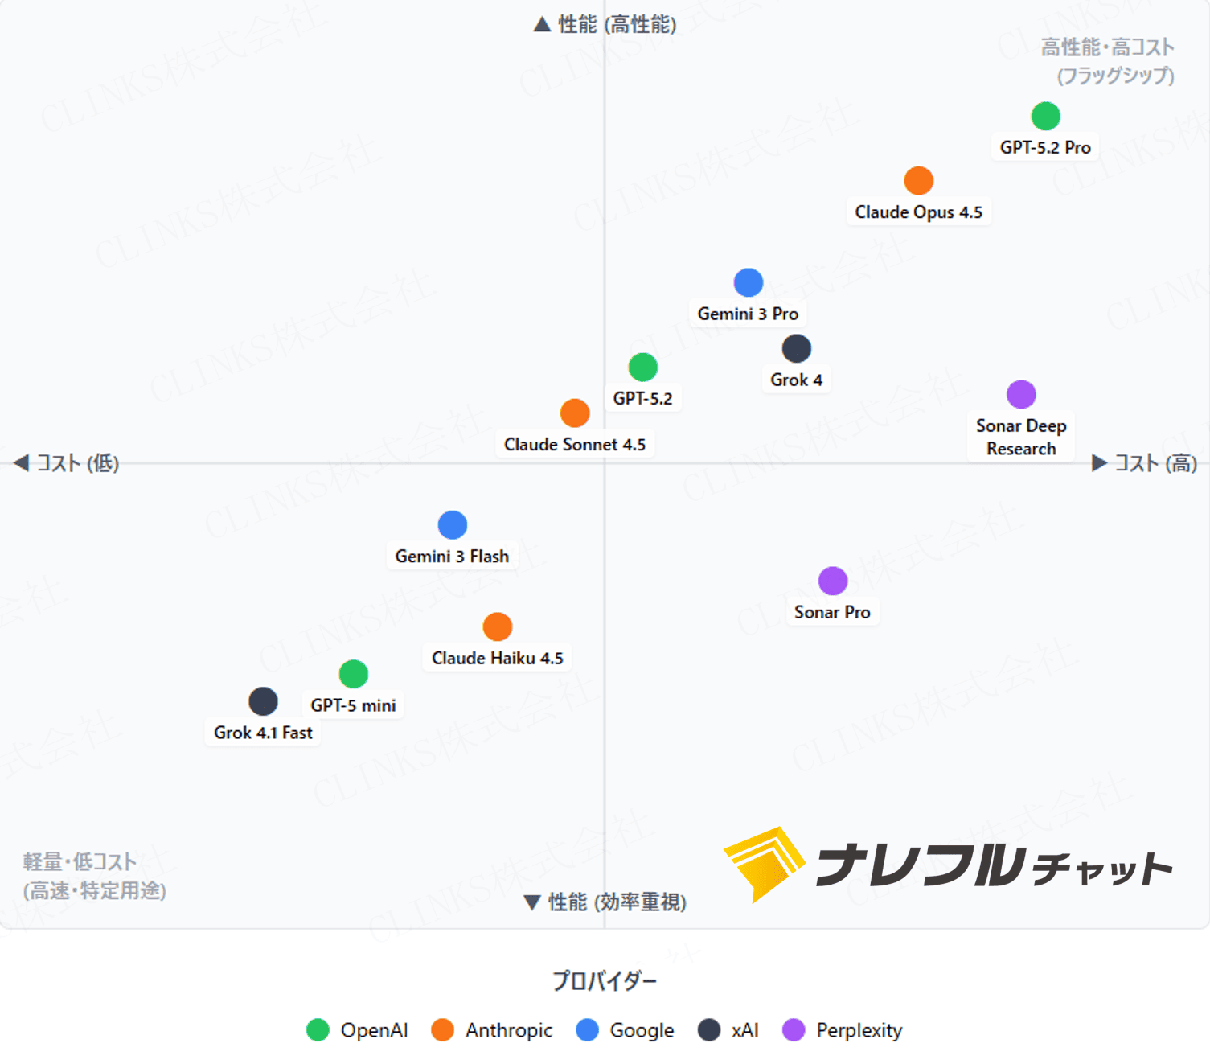Viewport: 1210px width, 1064px height.
Task: Select the Claude Opus 4.5 orange dot
Action: coord(918,181)
